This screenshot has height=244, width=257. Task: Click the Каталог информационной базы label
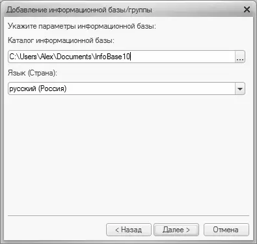[x=61, y=40]
